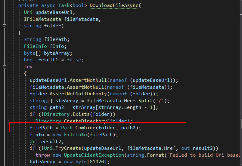This screenshot has height=166, width=242.
Task: Click the IFileMetadata type name
Action: tap(42, 19)
